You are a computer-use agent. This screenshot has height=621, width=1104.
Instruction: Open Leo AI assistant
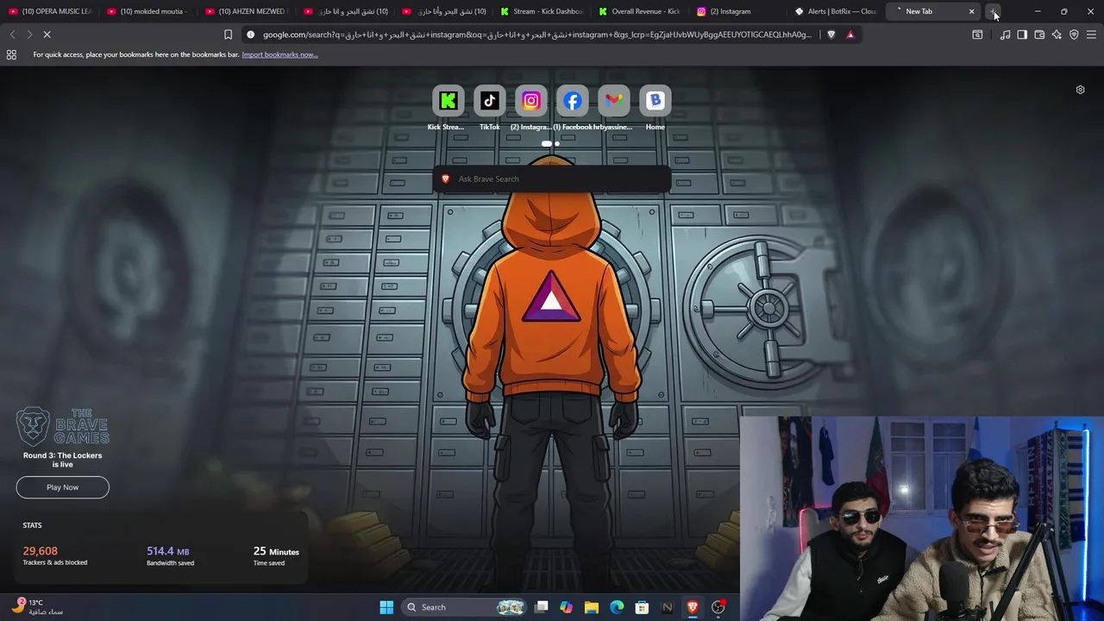click(1057, 34)
